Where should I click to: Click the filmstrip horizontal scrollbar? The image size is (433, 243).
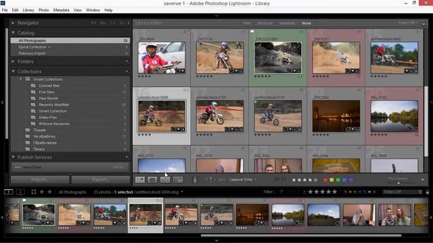tap(301, 236)
